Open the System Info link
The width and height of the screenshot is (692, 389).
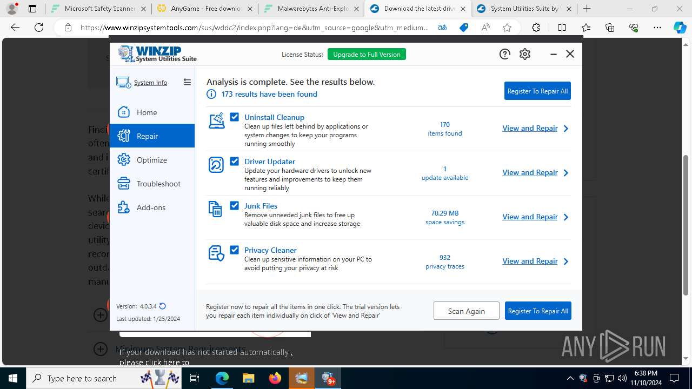tap(150, 83)
